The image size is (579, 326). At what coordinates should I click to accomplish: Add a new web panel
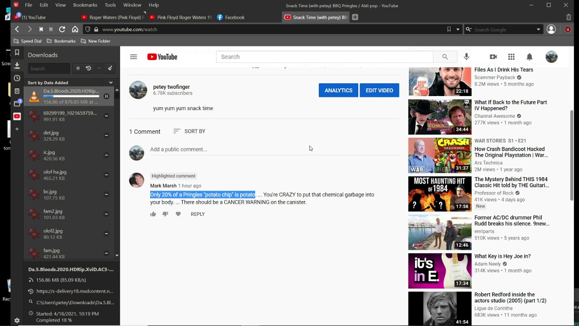click(x=17, y=129)
